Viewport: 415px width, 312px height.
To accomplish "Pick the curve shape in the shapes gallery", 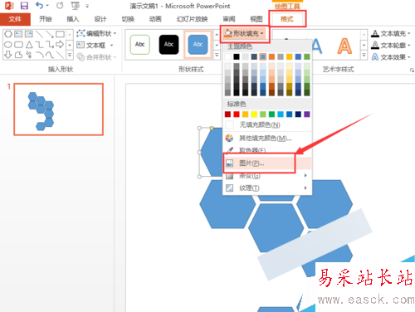I will [50, 55].
